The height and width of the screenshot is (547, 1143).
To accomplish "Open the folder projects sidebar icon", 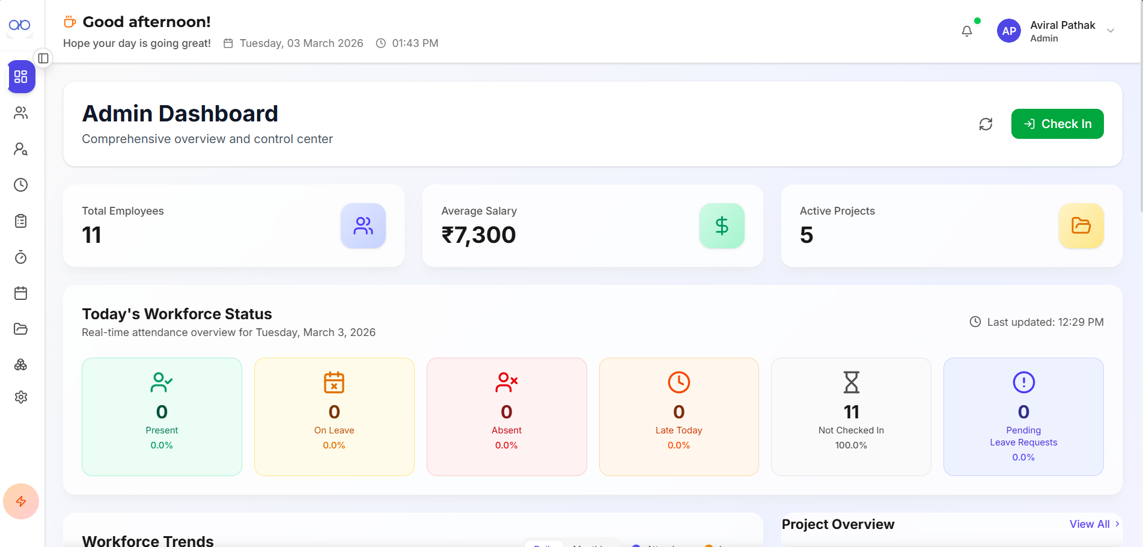I will [x=21, y=329].
